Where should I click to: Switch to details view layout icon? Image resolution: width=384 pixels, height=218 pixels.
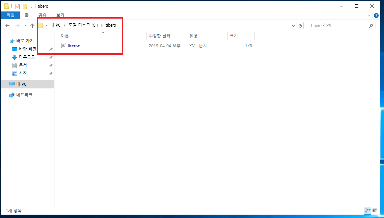367,210
